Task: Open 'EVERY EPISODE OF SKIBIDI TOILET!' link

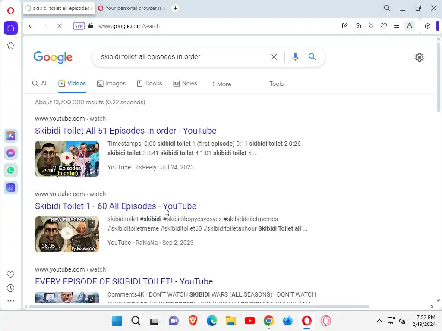Action: 124,281
